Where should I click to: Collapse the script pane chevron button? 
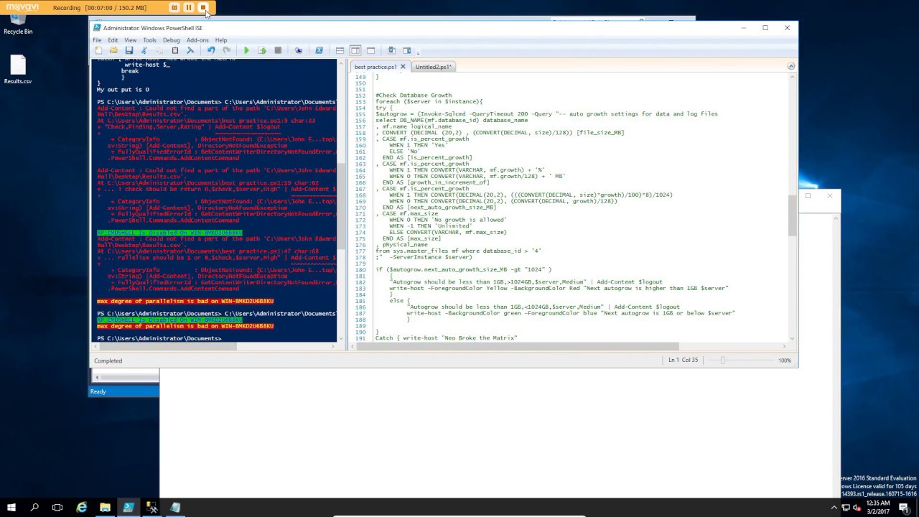(x=791, y=66)
